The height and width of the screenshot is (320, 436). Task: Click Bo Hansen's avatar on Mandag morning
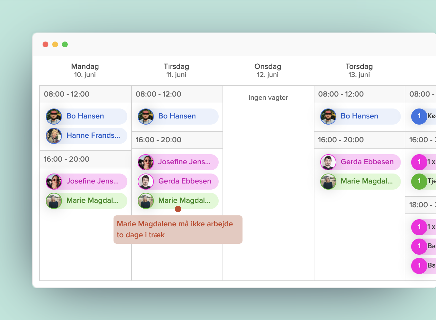[x=54, y=117]
